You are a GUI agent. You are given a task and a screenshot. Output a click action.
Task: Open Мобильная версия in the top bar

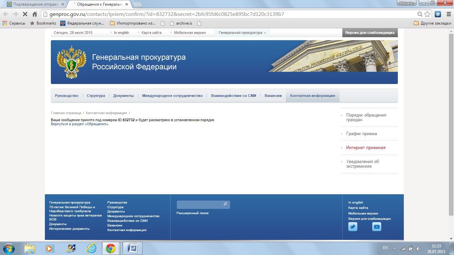pos(190,33)
